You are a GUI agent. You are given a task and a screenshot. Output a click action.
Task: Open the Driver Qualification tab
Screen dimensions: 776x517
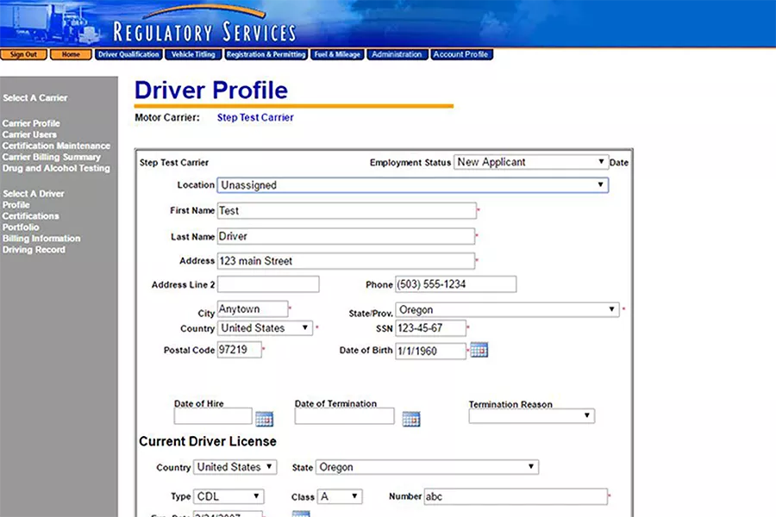click(128, 54)
